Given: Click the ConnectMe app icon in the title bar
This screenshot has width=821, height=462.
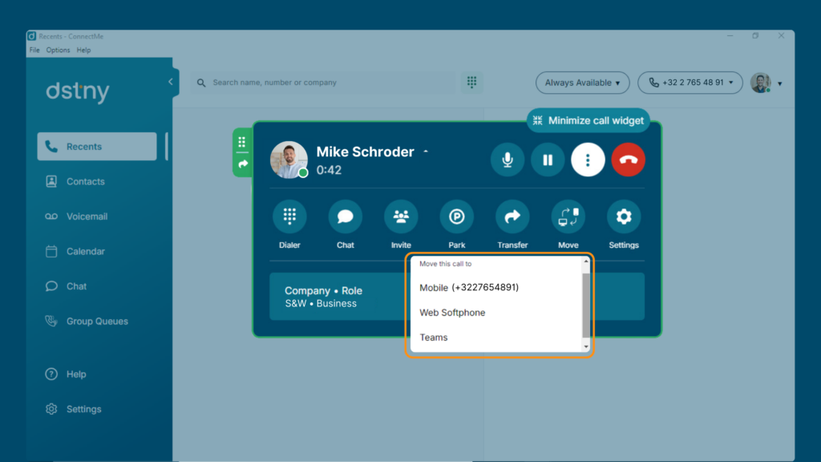Looking at the screenshot, I should [x=32, y=36].
